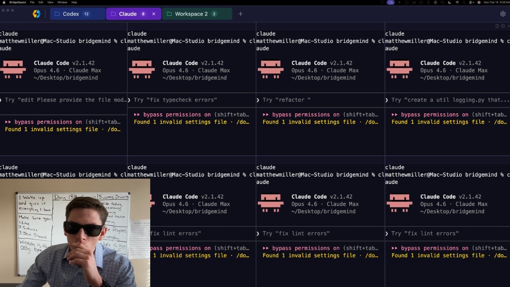Image resolution: width=510 pixels, height=287 pixels.
Task: Click the 12 badge on Codex tab
Action: (86, 14)
